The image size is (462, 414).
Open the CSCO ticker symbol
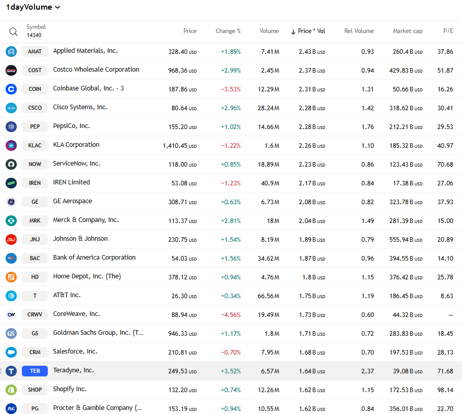[x=35, y=108]
